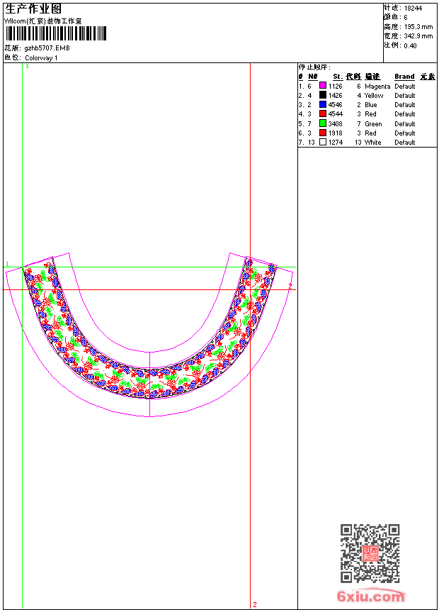
Task: Select the black swatch labeled Yellow
Action: click(x=323, y=95)
